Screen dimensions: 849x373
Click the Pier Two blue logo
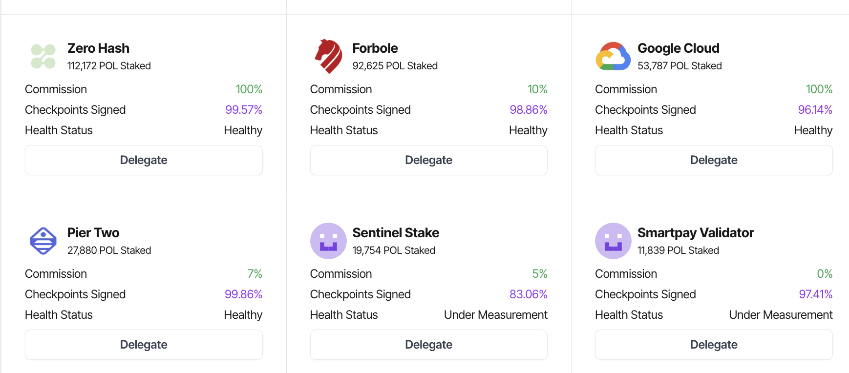[43, 241]
